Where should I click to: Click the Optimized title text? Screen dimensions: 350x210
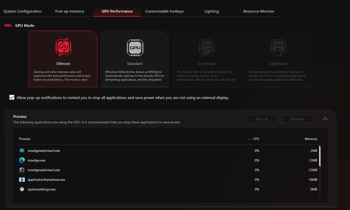tap(278, 64)
